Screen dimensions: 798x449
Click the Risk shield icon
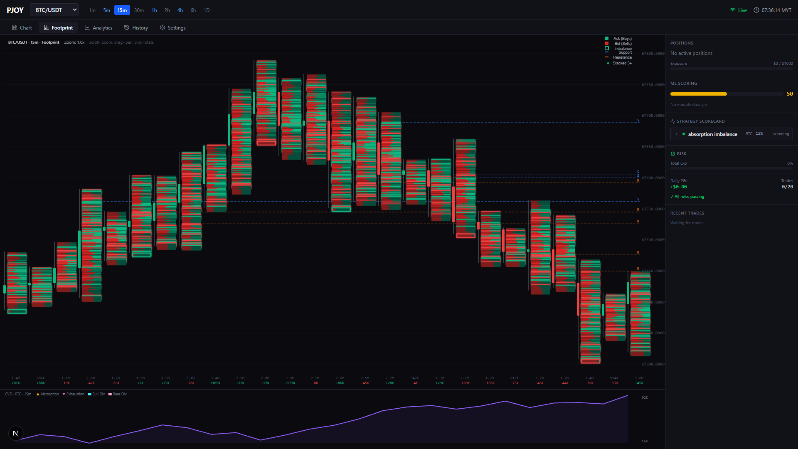tap(673, 154)
